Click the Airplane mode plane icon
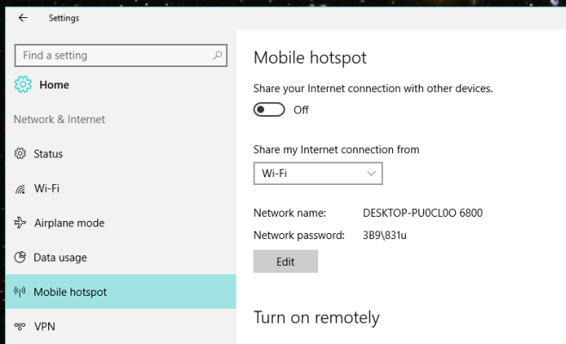Image resolution: width=566 pixels, height=344 pixels. click(x=20, y=223)
